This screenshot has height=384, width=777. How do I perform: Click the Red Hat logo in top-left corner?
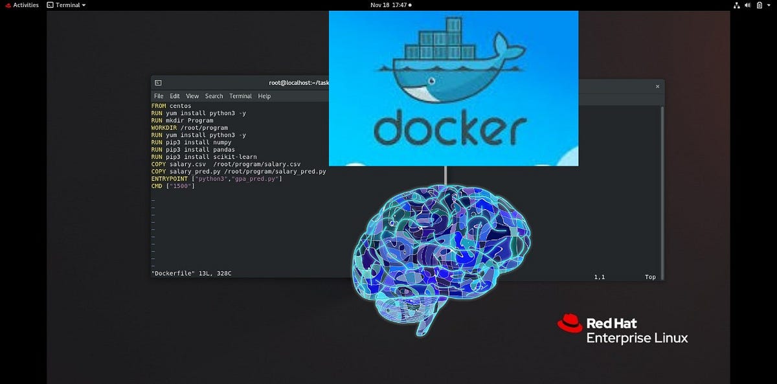8,5
